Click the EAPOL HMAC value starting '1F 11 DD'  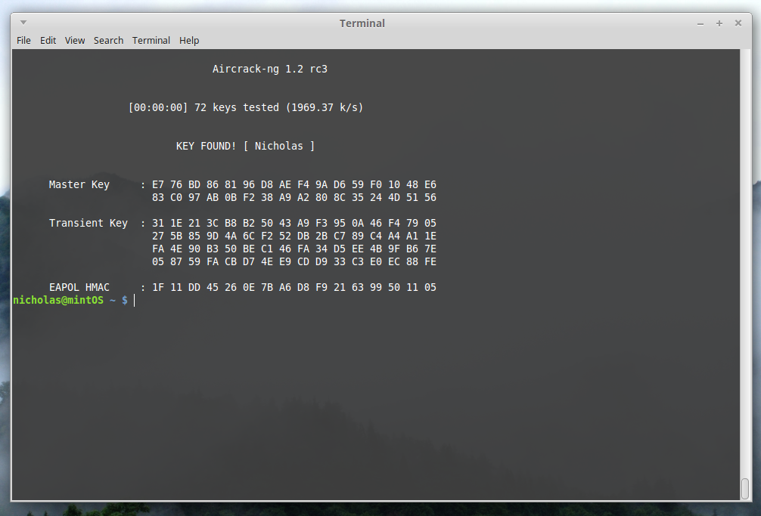tap(294, 287)
